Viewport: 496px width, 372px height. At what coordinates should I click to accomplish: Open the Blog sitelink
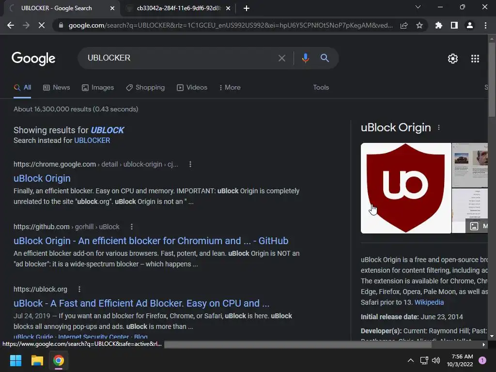coord(141,337)
